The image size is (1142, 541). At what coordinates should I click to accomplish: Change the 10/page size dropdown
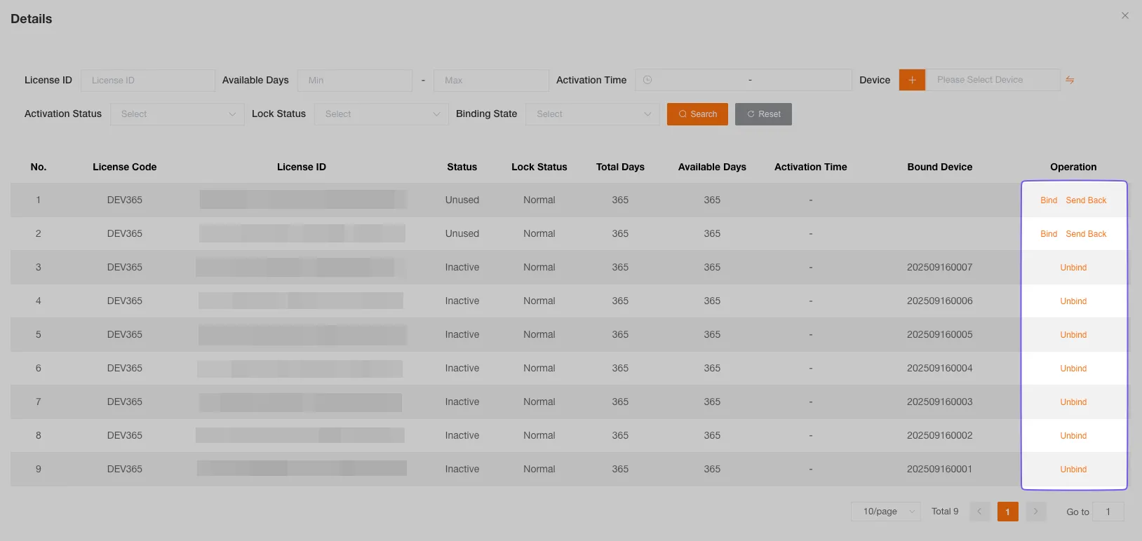pyautogui.click(x=885, y=512)
